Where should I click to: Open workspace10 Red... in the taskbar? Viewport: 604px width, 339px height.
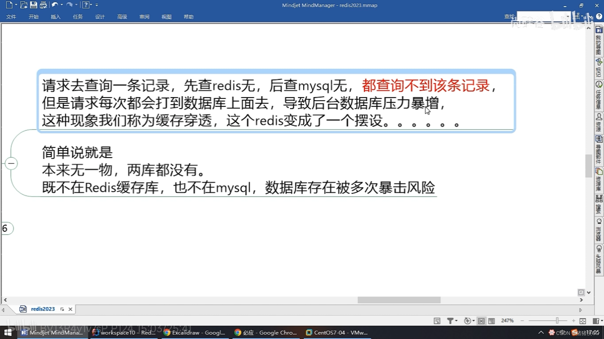click(124, 332)
